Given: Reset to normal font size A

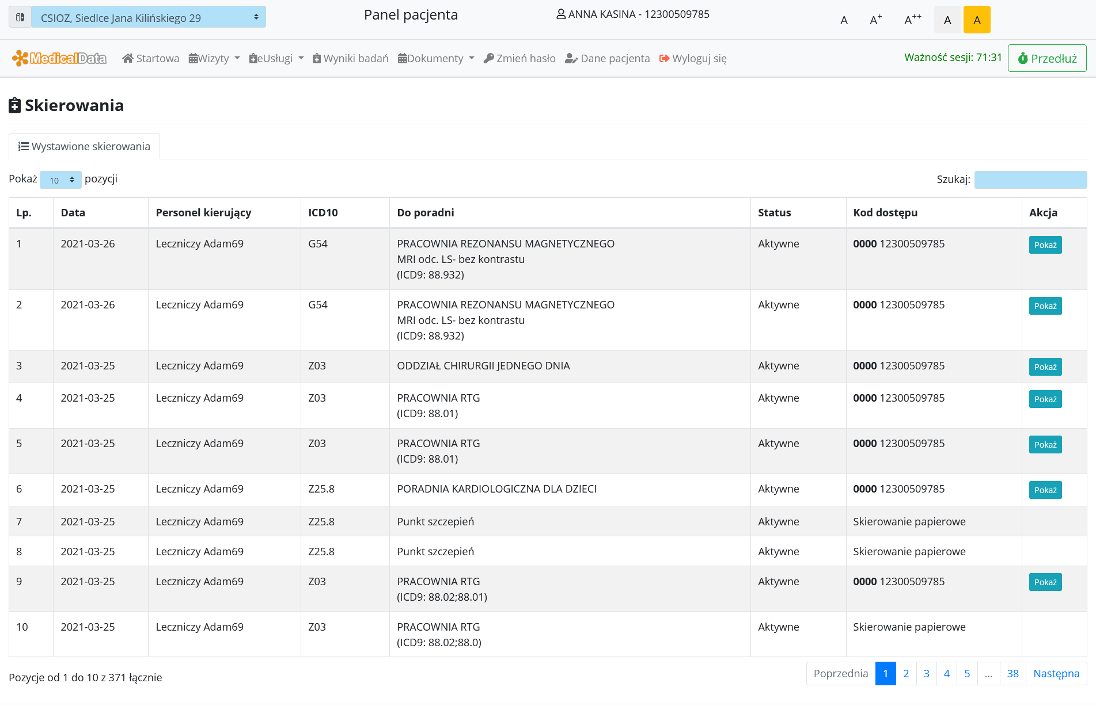Looking at the screenshot, I should pos(844,20).
